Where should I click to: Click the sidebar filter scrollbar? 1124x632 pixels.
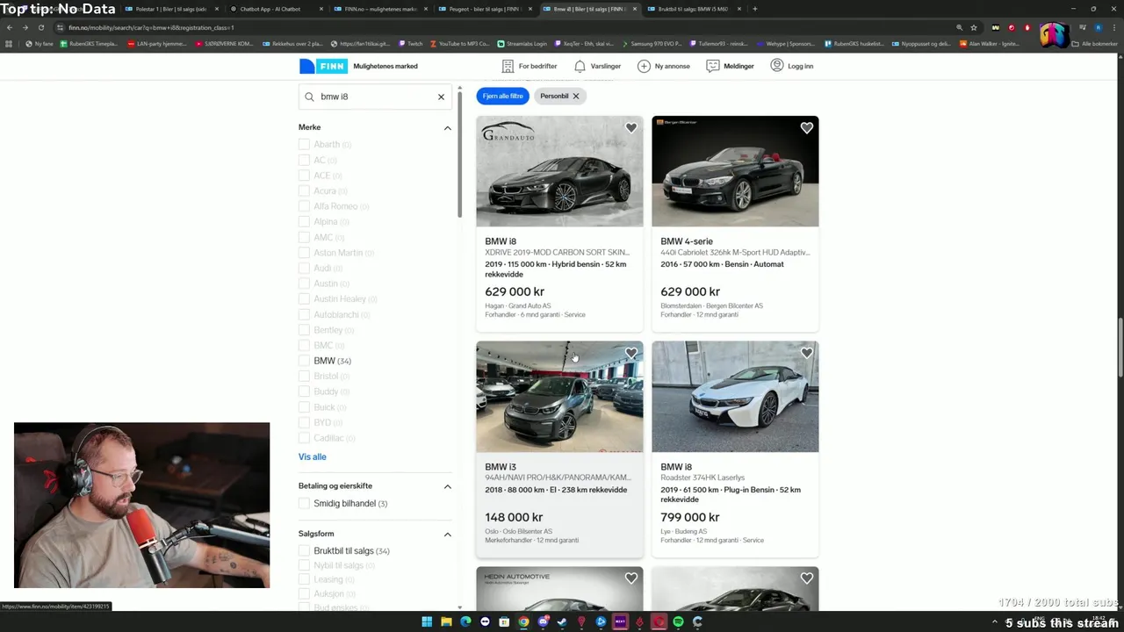[x=459, y=154]
